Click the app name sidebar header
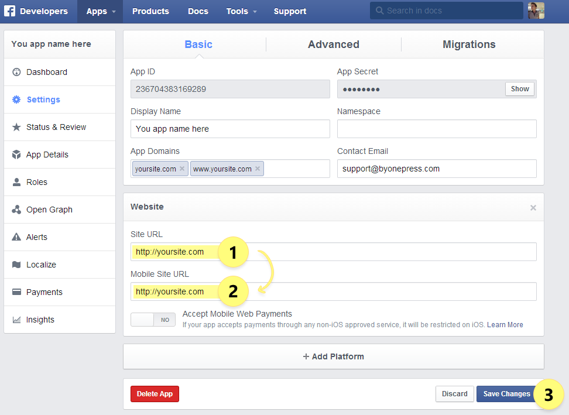This screenshot has width=569, height=415. coord(60,44)
